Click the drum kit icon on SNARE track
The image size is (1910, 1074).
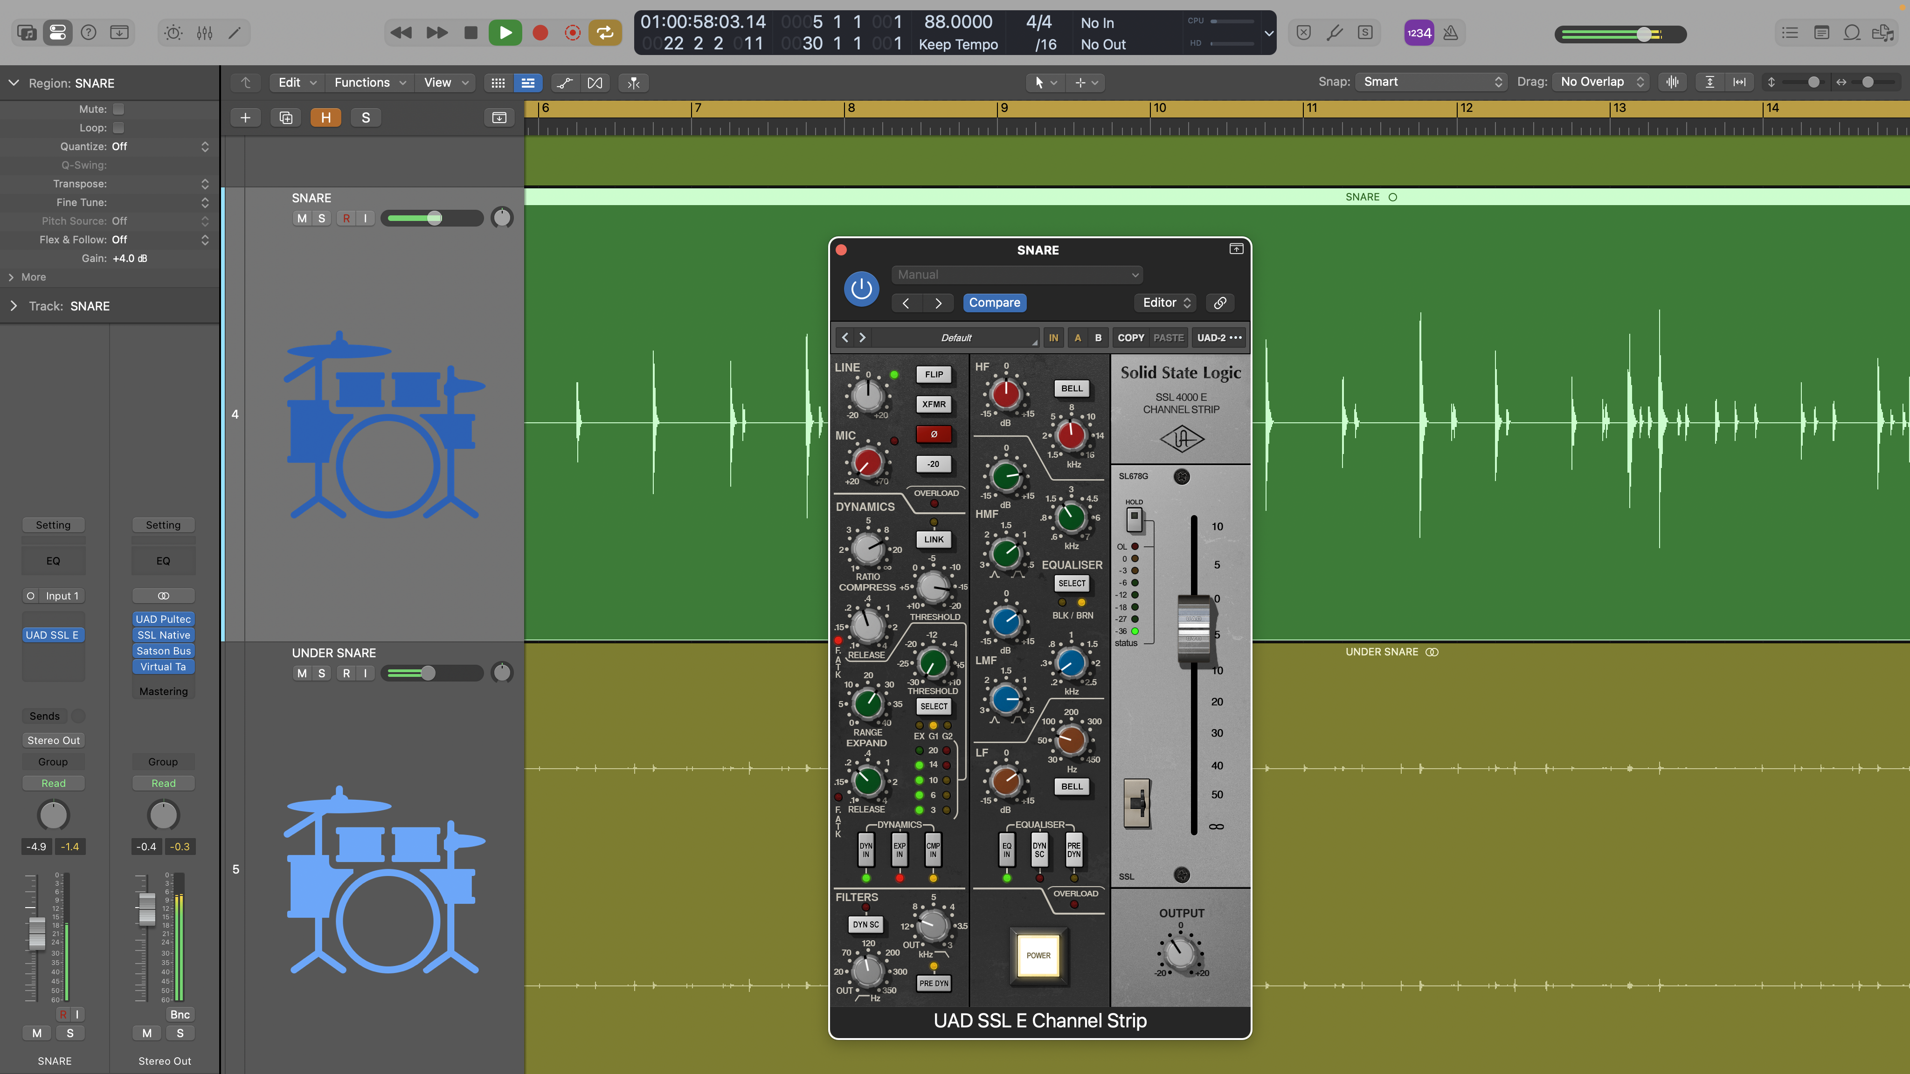coord(385,425)
